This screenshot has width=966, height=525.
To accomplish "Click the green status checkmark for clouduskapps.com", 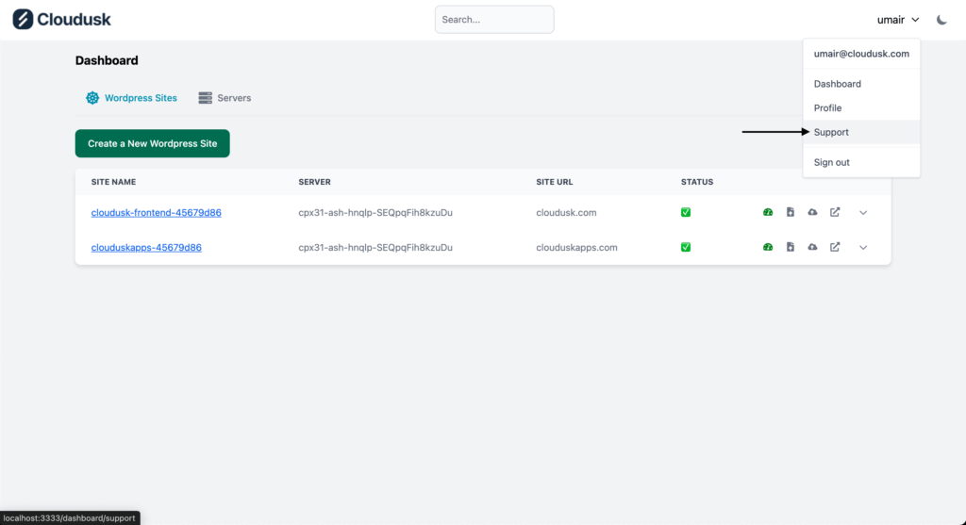I will click(x=686, y=247).
